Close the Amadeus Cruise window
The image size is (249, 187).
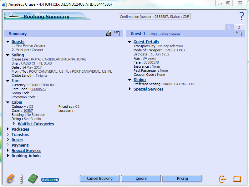tap(240, 3)
